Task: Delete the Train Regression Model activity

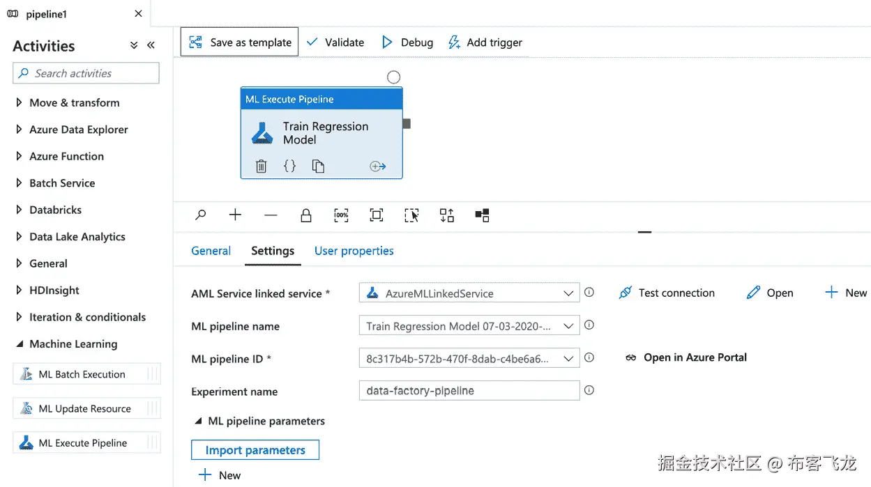Action: 261,166
